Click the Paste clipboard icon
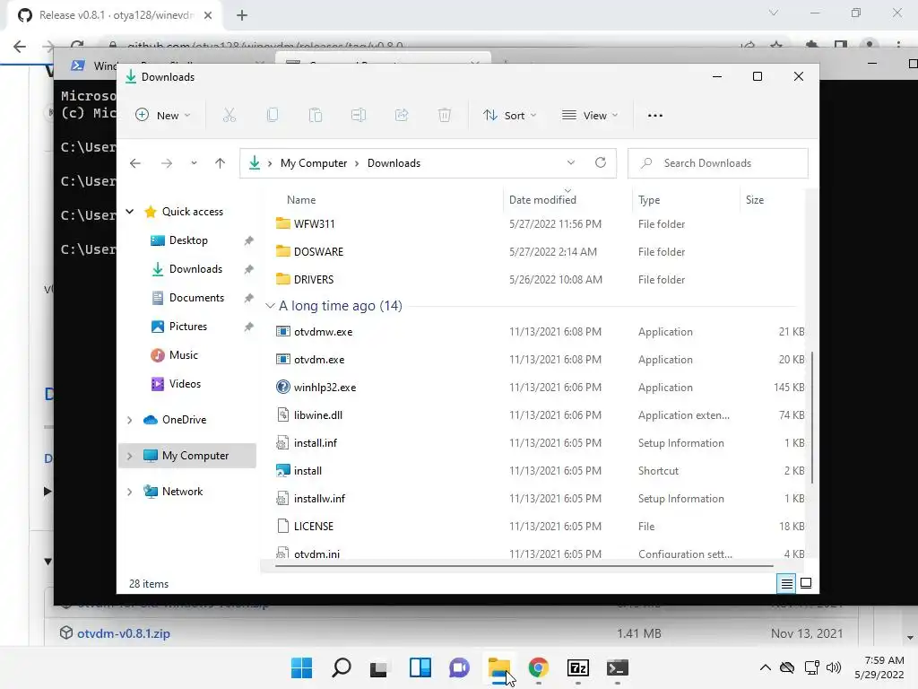The width and height of the screenshot is (918, 689). 316,116
